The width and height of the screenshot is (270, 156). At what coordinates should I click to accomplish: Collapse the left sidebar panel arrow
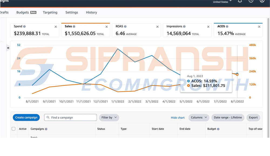click(8, 48)
